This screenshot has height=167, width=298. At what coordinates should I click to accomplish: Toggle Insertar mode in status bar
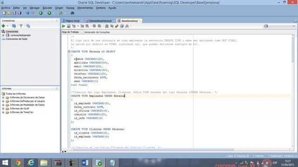coord(259,156)
